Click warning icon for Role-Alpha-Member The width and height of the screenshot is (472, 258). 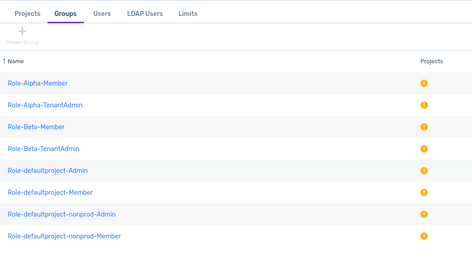tap(424, 83)
